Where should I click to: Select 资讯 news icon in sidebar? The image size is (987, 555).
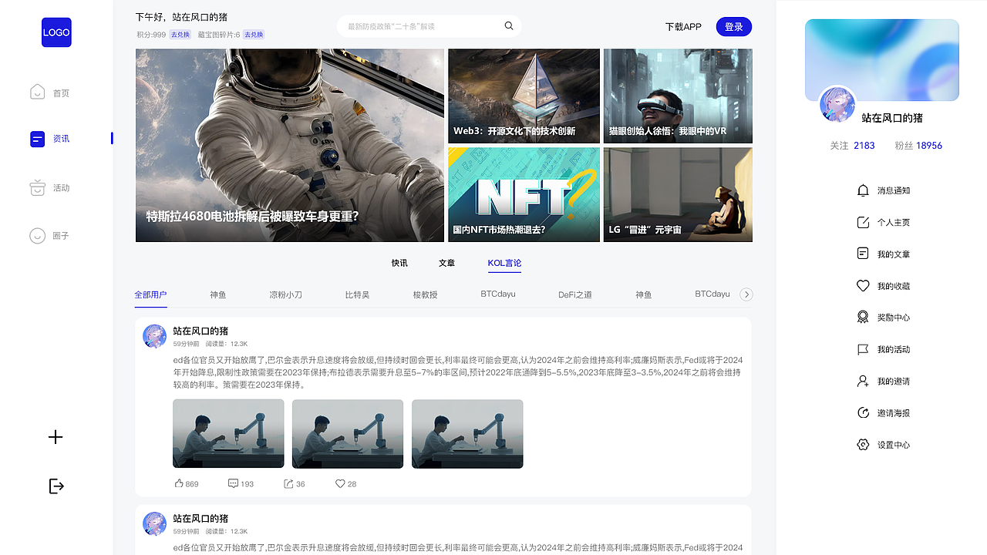37,139
